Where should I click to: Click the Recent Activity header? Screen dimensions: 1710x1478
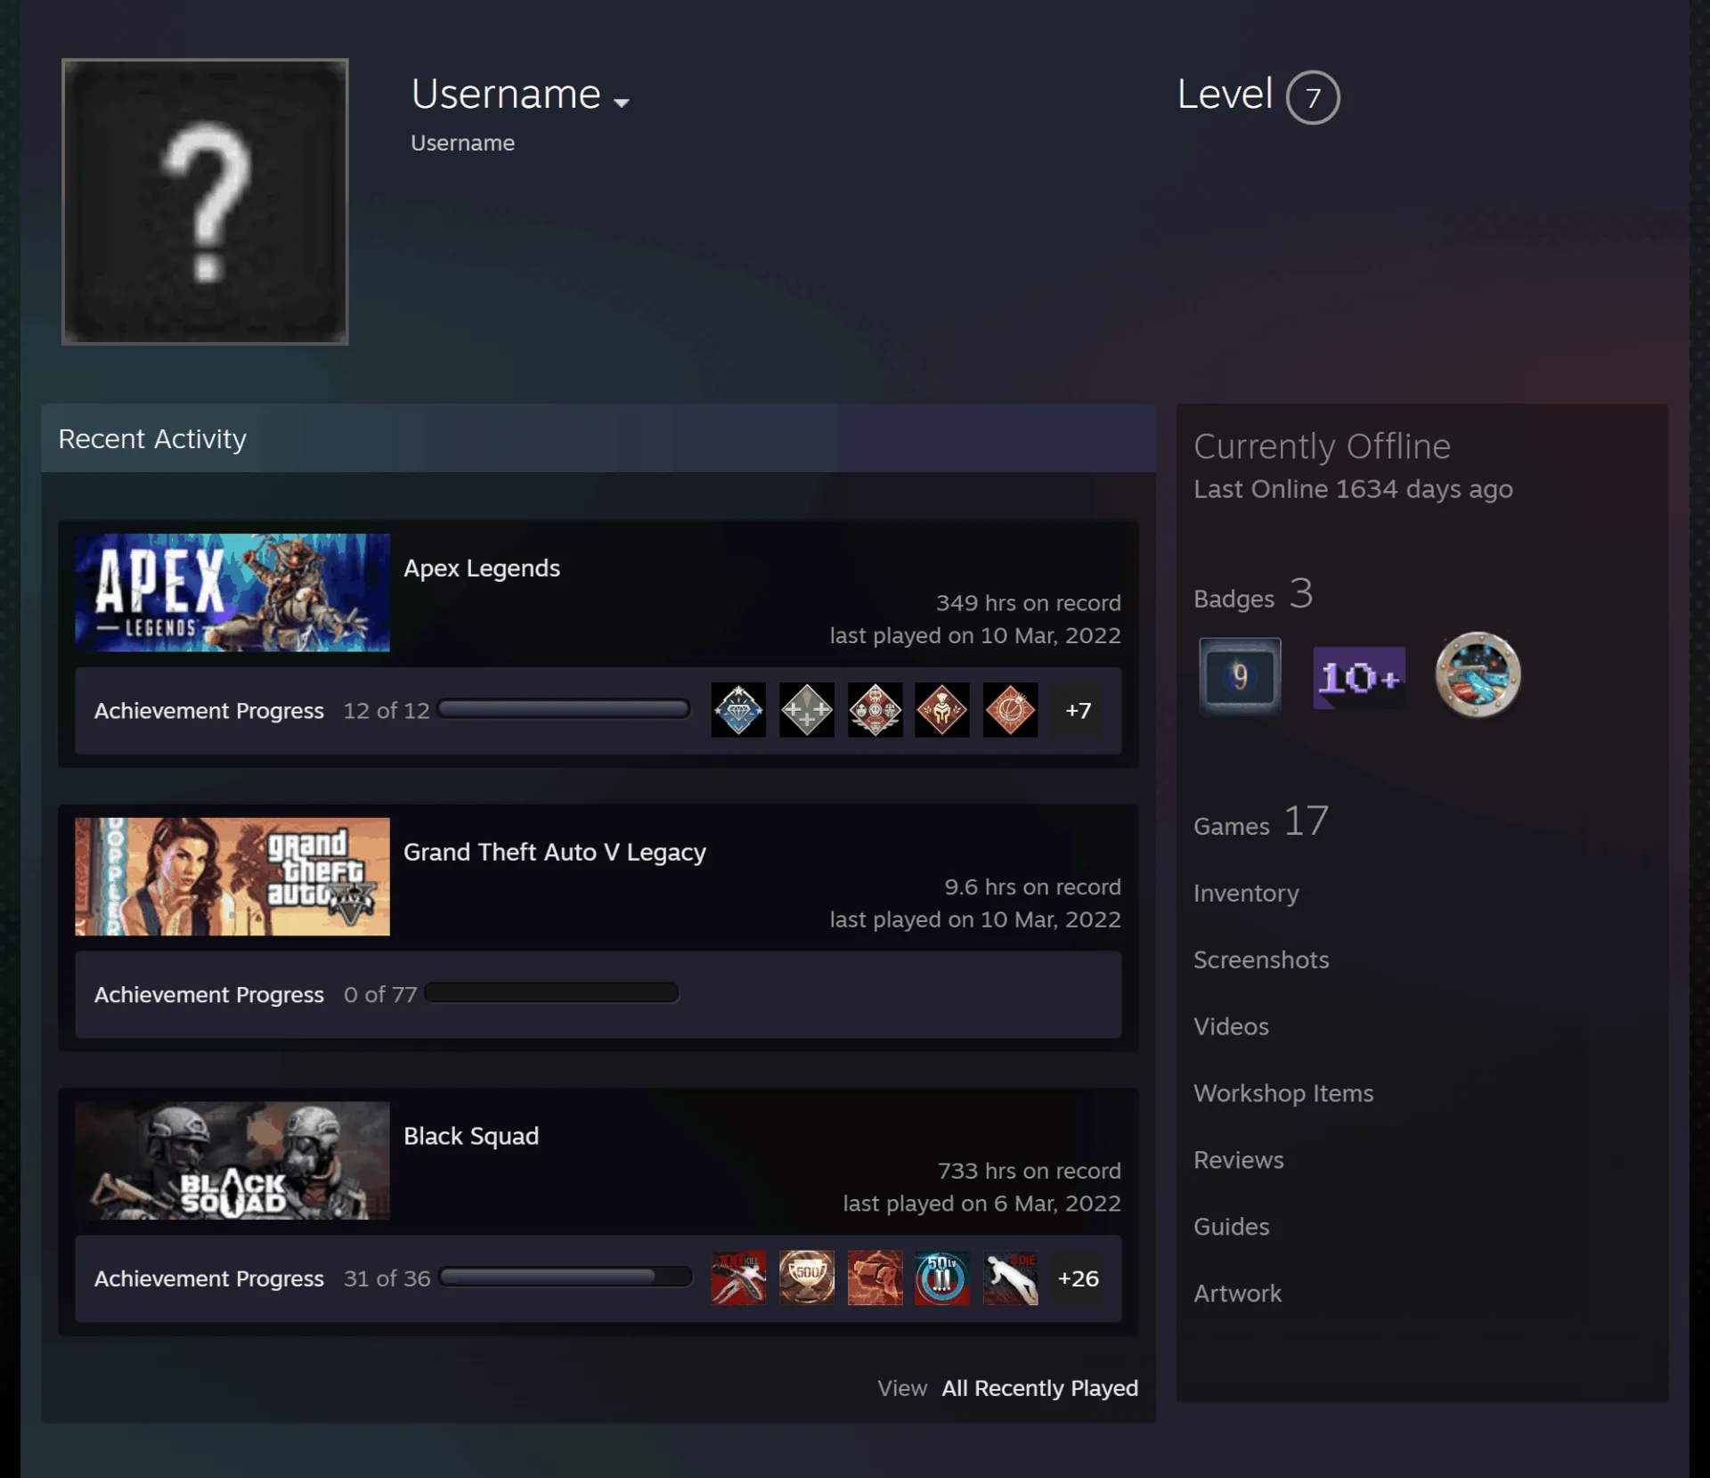598,438
